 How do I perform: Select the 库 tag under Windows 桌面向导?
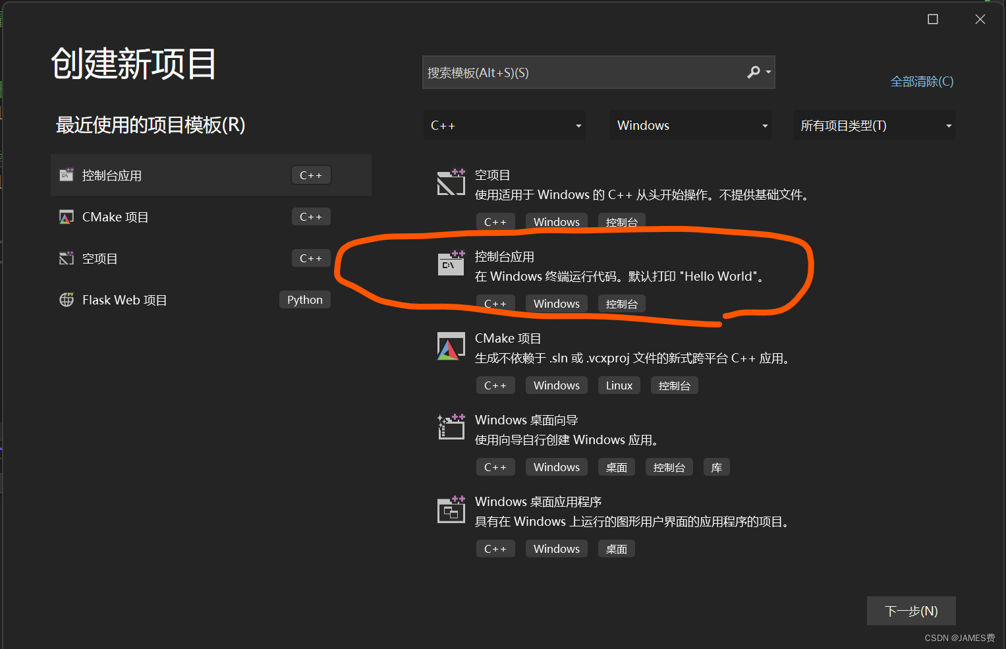coord(716,466)
